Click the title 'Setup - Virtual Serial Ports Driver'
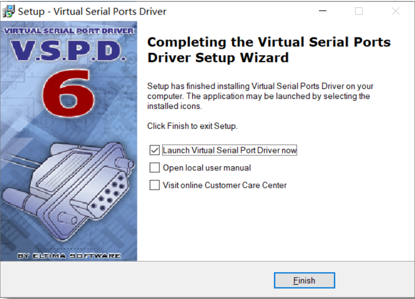This screenshot has width=415, height=299. coord(92,11)
